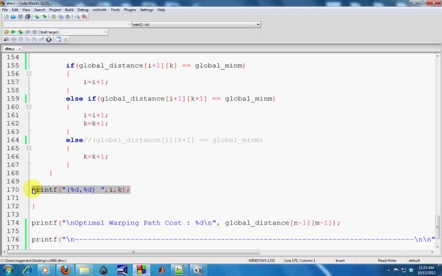Click the Various info debug icon
The image size is (442, 276).
coord(66,40)
